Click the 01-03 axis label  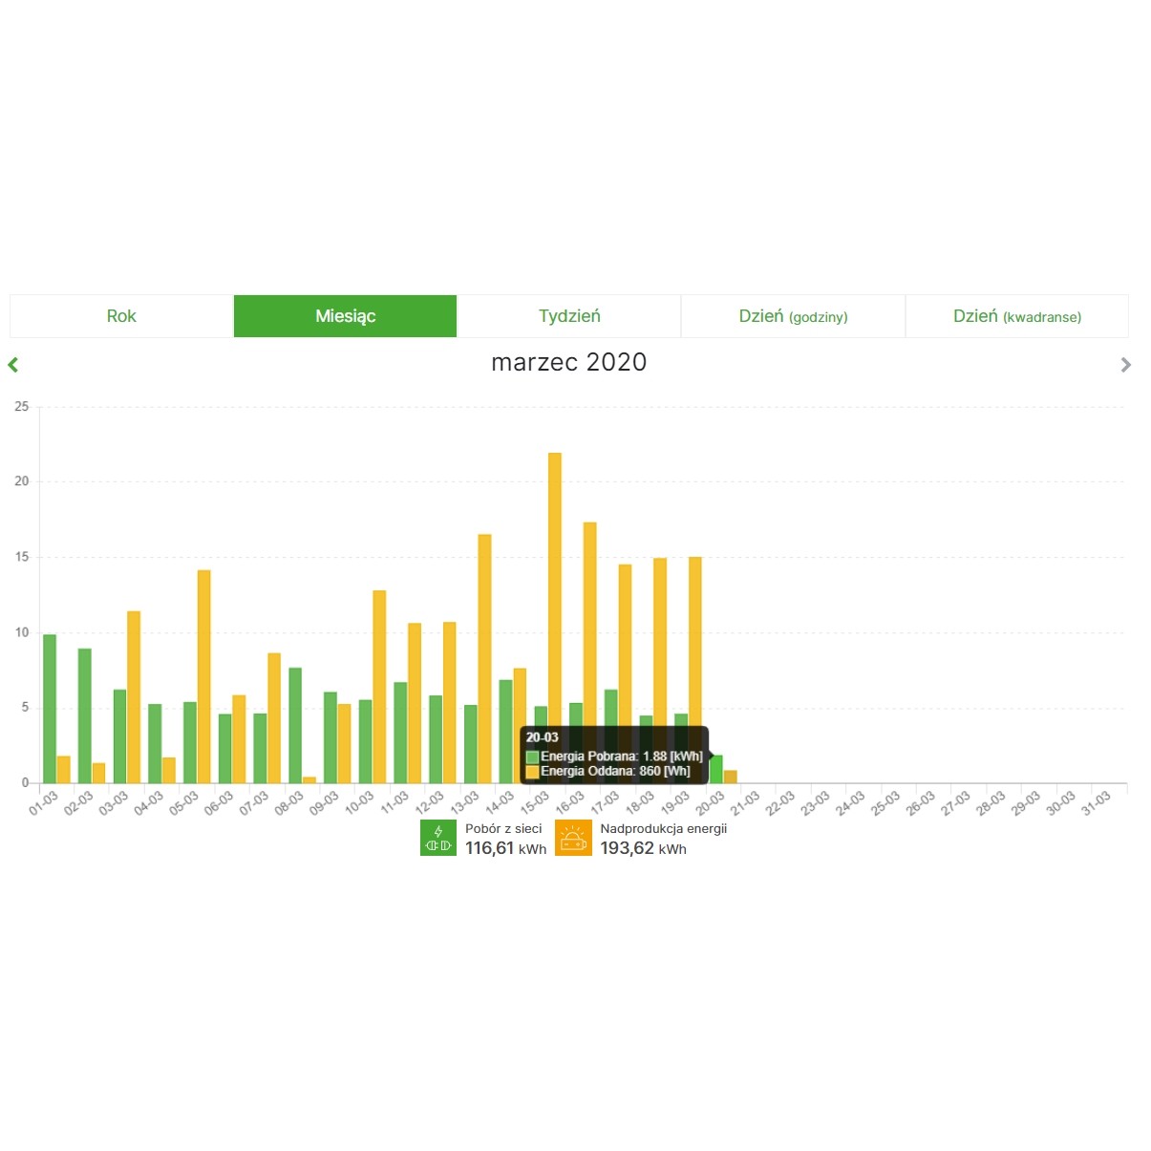click(x=43, y=802)
